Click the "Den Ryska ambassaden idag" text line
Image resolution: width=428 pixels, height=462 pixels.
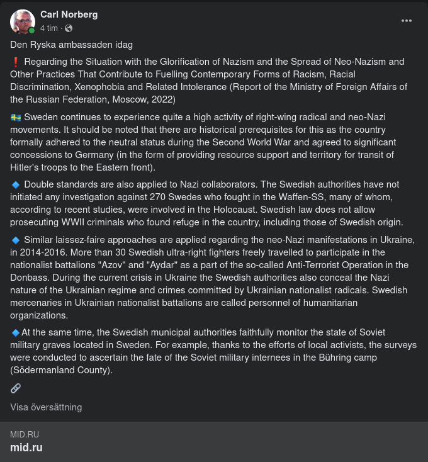[71, 45]
